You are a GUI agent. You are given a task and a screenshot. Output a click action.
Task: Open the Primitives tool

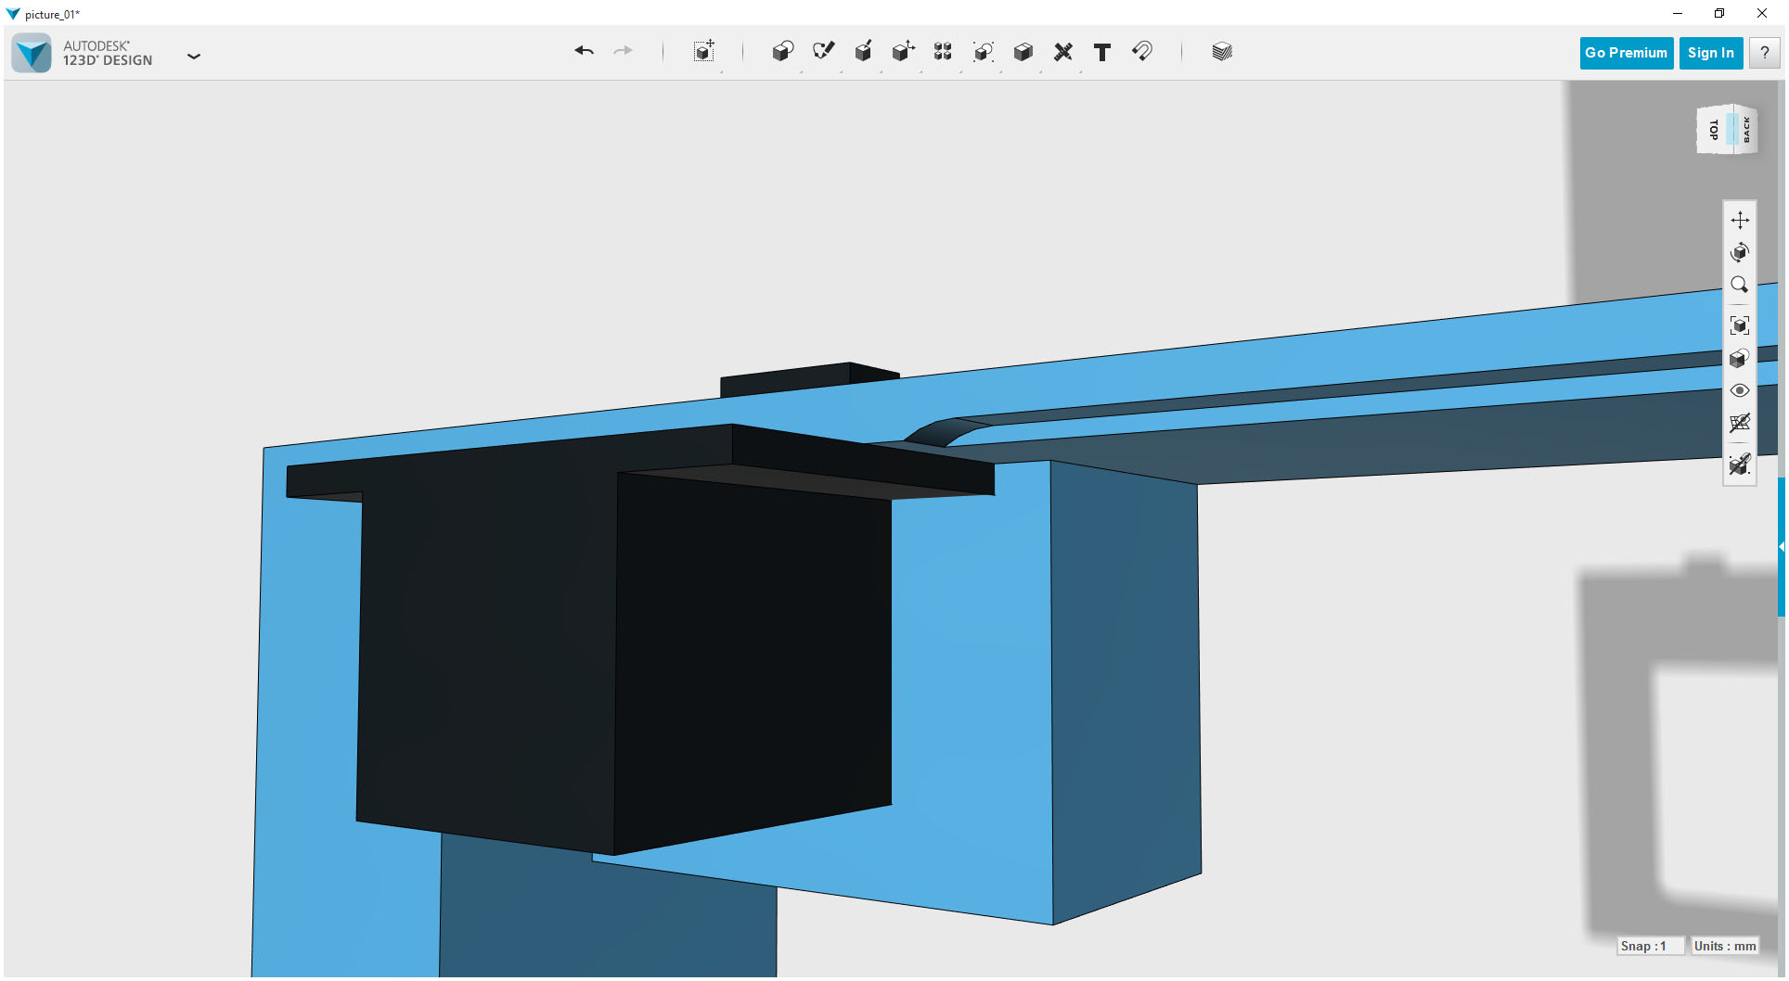(782, 52)
